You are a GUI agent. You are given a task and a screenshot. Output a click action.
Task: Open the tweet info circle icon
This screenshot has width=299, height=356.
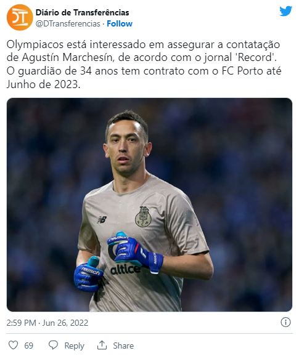coord(285,322)
